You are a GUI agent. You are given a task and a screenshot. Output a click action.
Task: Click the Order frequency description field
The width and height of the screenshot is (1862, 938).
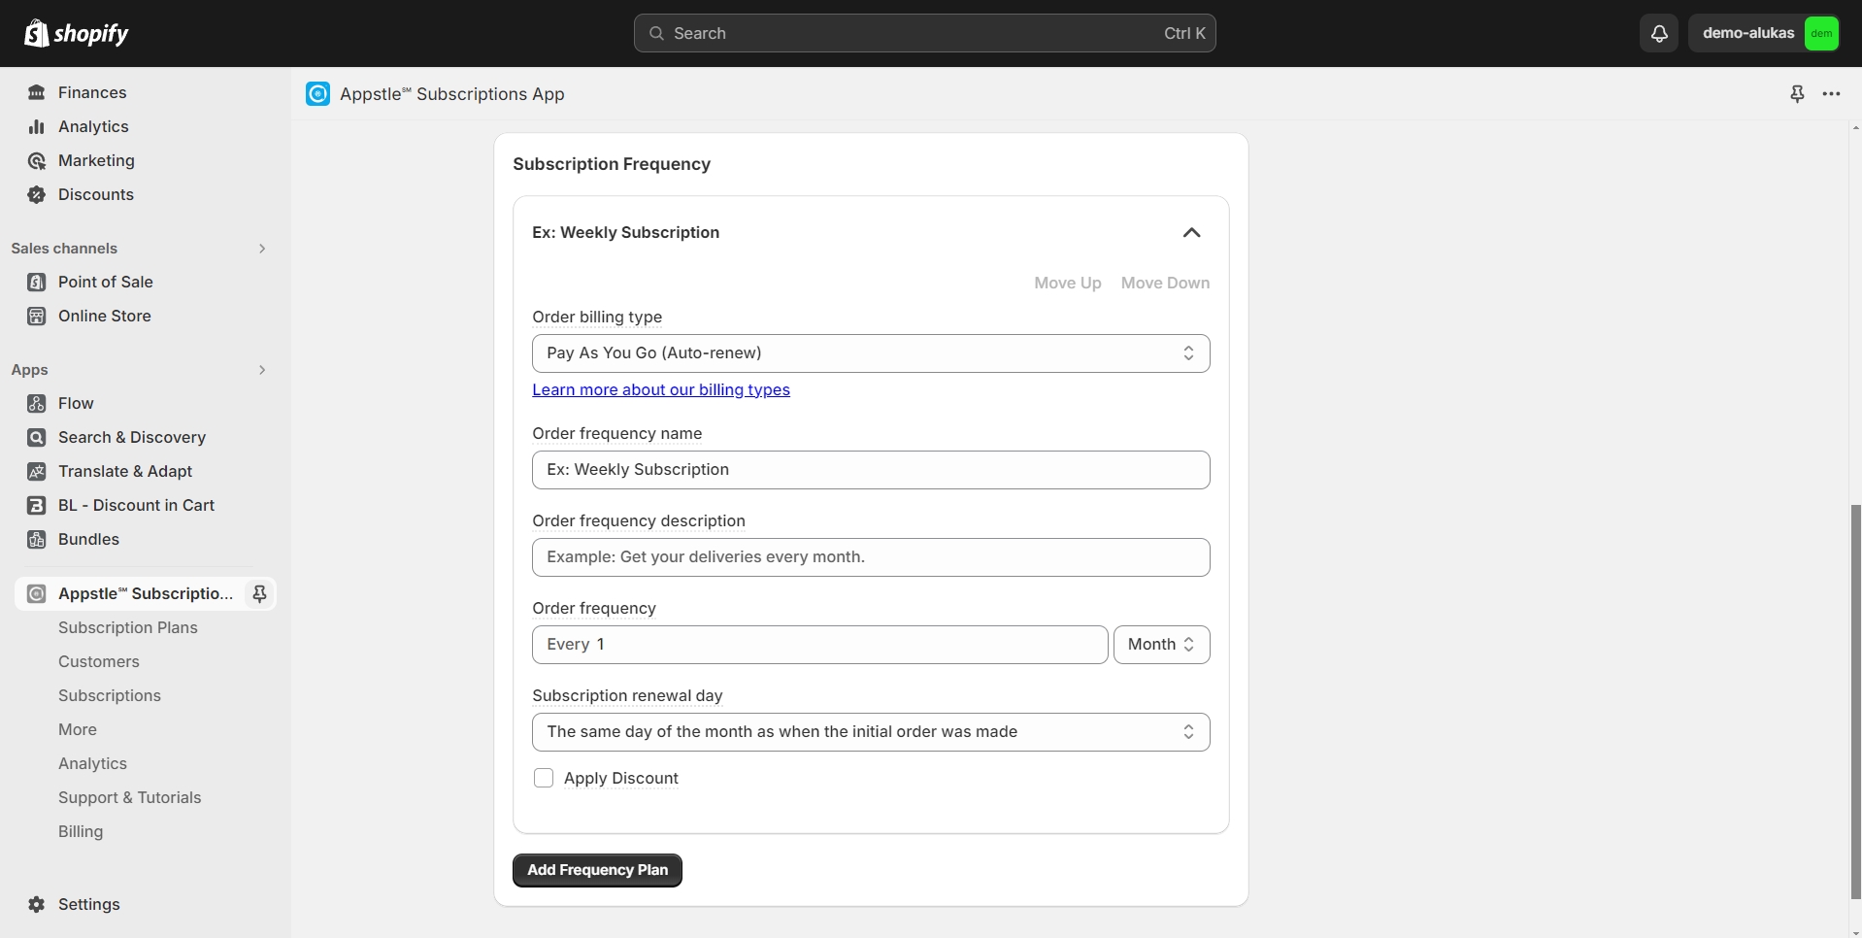tap(870, 557)
